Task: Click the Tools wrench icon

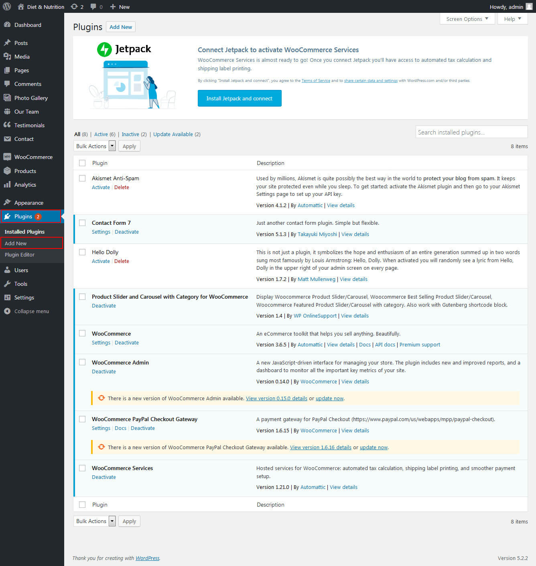Action: (x=7, y=283)
